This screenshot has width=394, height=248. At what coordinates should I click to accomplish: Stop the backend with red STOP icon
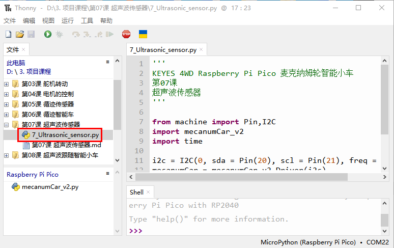point(126,34)
